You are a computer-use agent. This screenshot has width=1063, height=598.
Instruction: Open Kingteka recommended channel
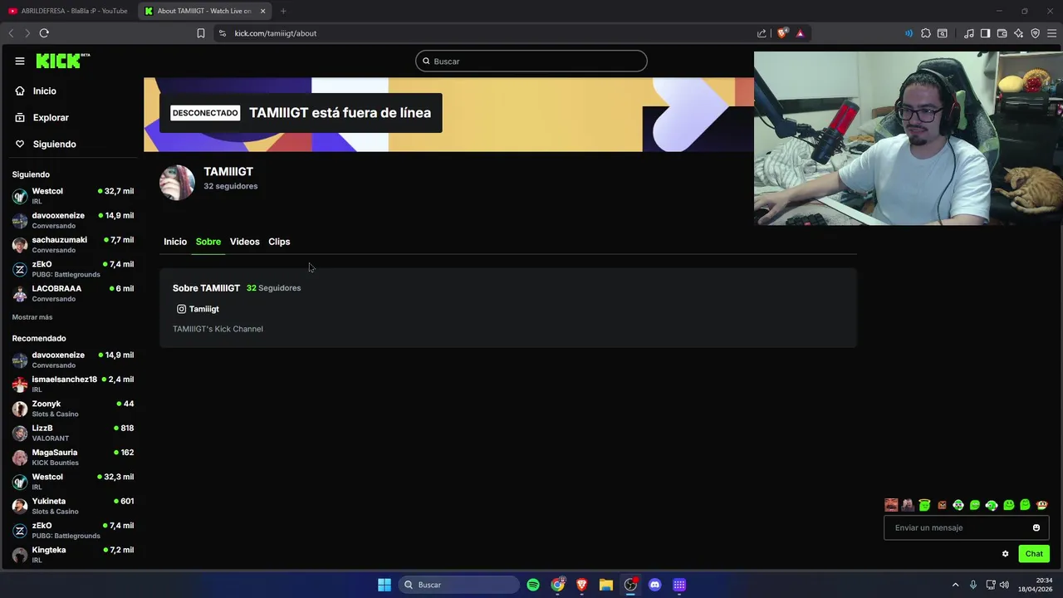click(x=73, y=554)
